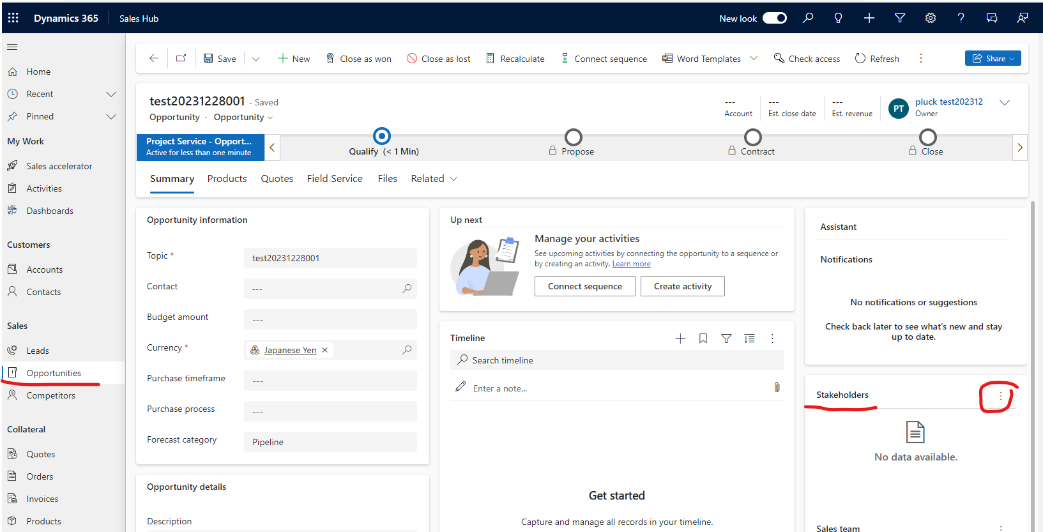Image resolution: width=1043 pixels, height=532 pixels.
Task: Click Check access command
Action: point(807,59)
